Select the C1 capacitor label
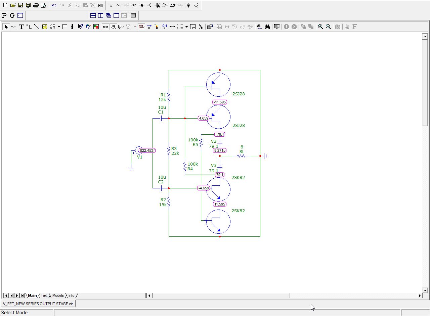Screen dimensions: 430x316 161,112
